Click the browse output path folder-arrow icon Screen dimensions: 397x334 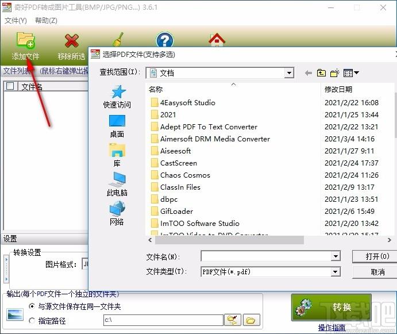coord(233,320)
